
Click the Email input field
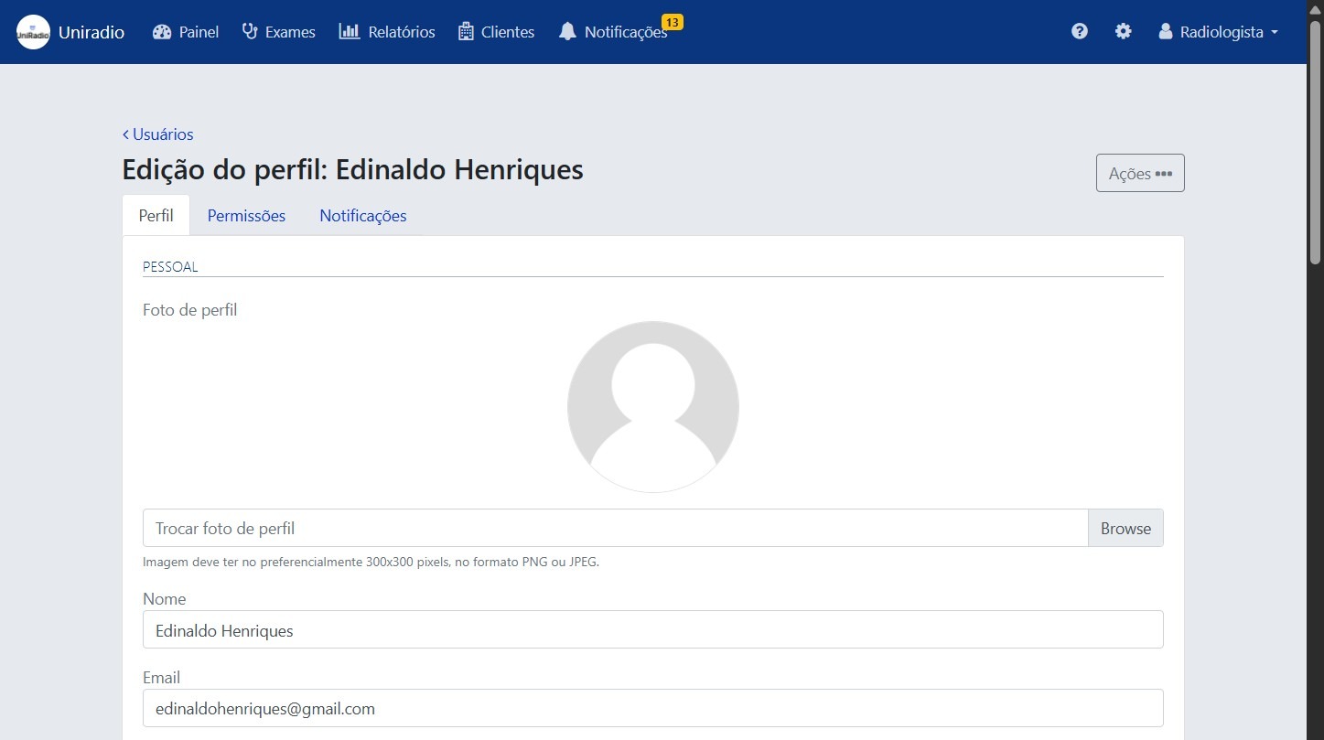652,708
